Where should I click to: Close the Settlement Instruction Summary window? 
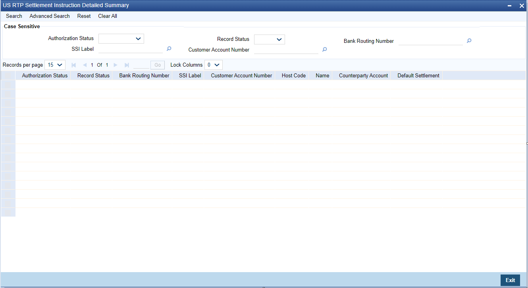pos(522,6)
